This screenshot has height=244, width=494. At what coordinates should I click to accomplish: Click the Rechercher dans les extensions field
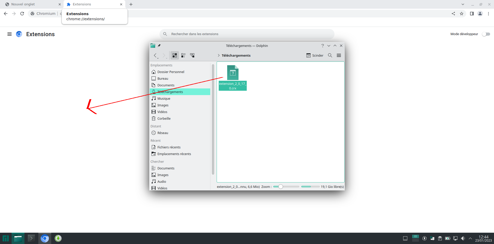247,34
